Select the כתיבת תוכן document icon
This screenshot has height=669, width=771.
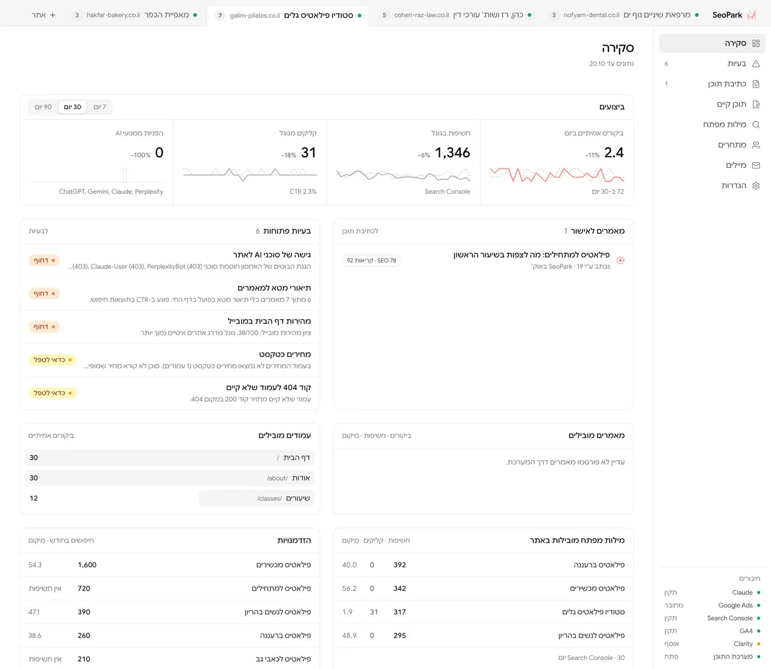[x=756, y=84]
